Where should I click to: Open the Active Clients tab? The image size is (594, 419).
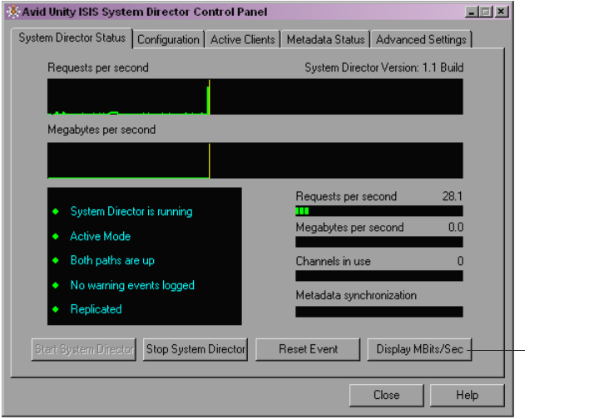pyautogui.click(x=242, y=40)
